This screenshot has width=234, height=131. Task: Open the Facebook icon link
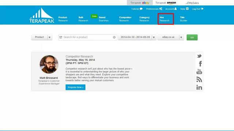(200, 64)
